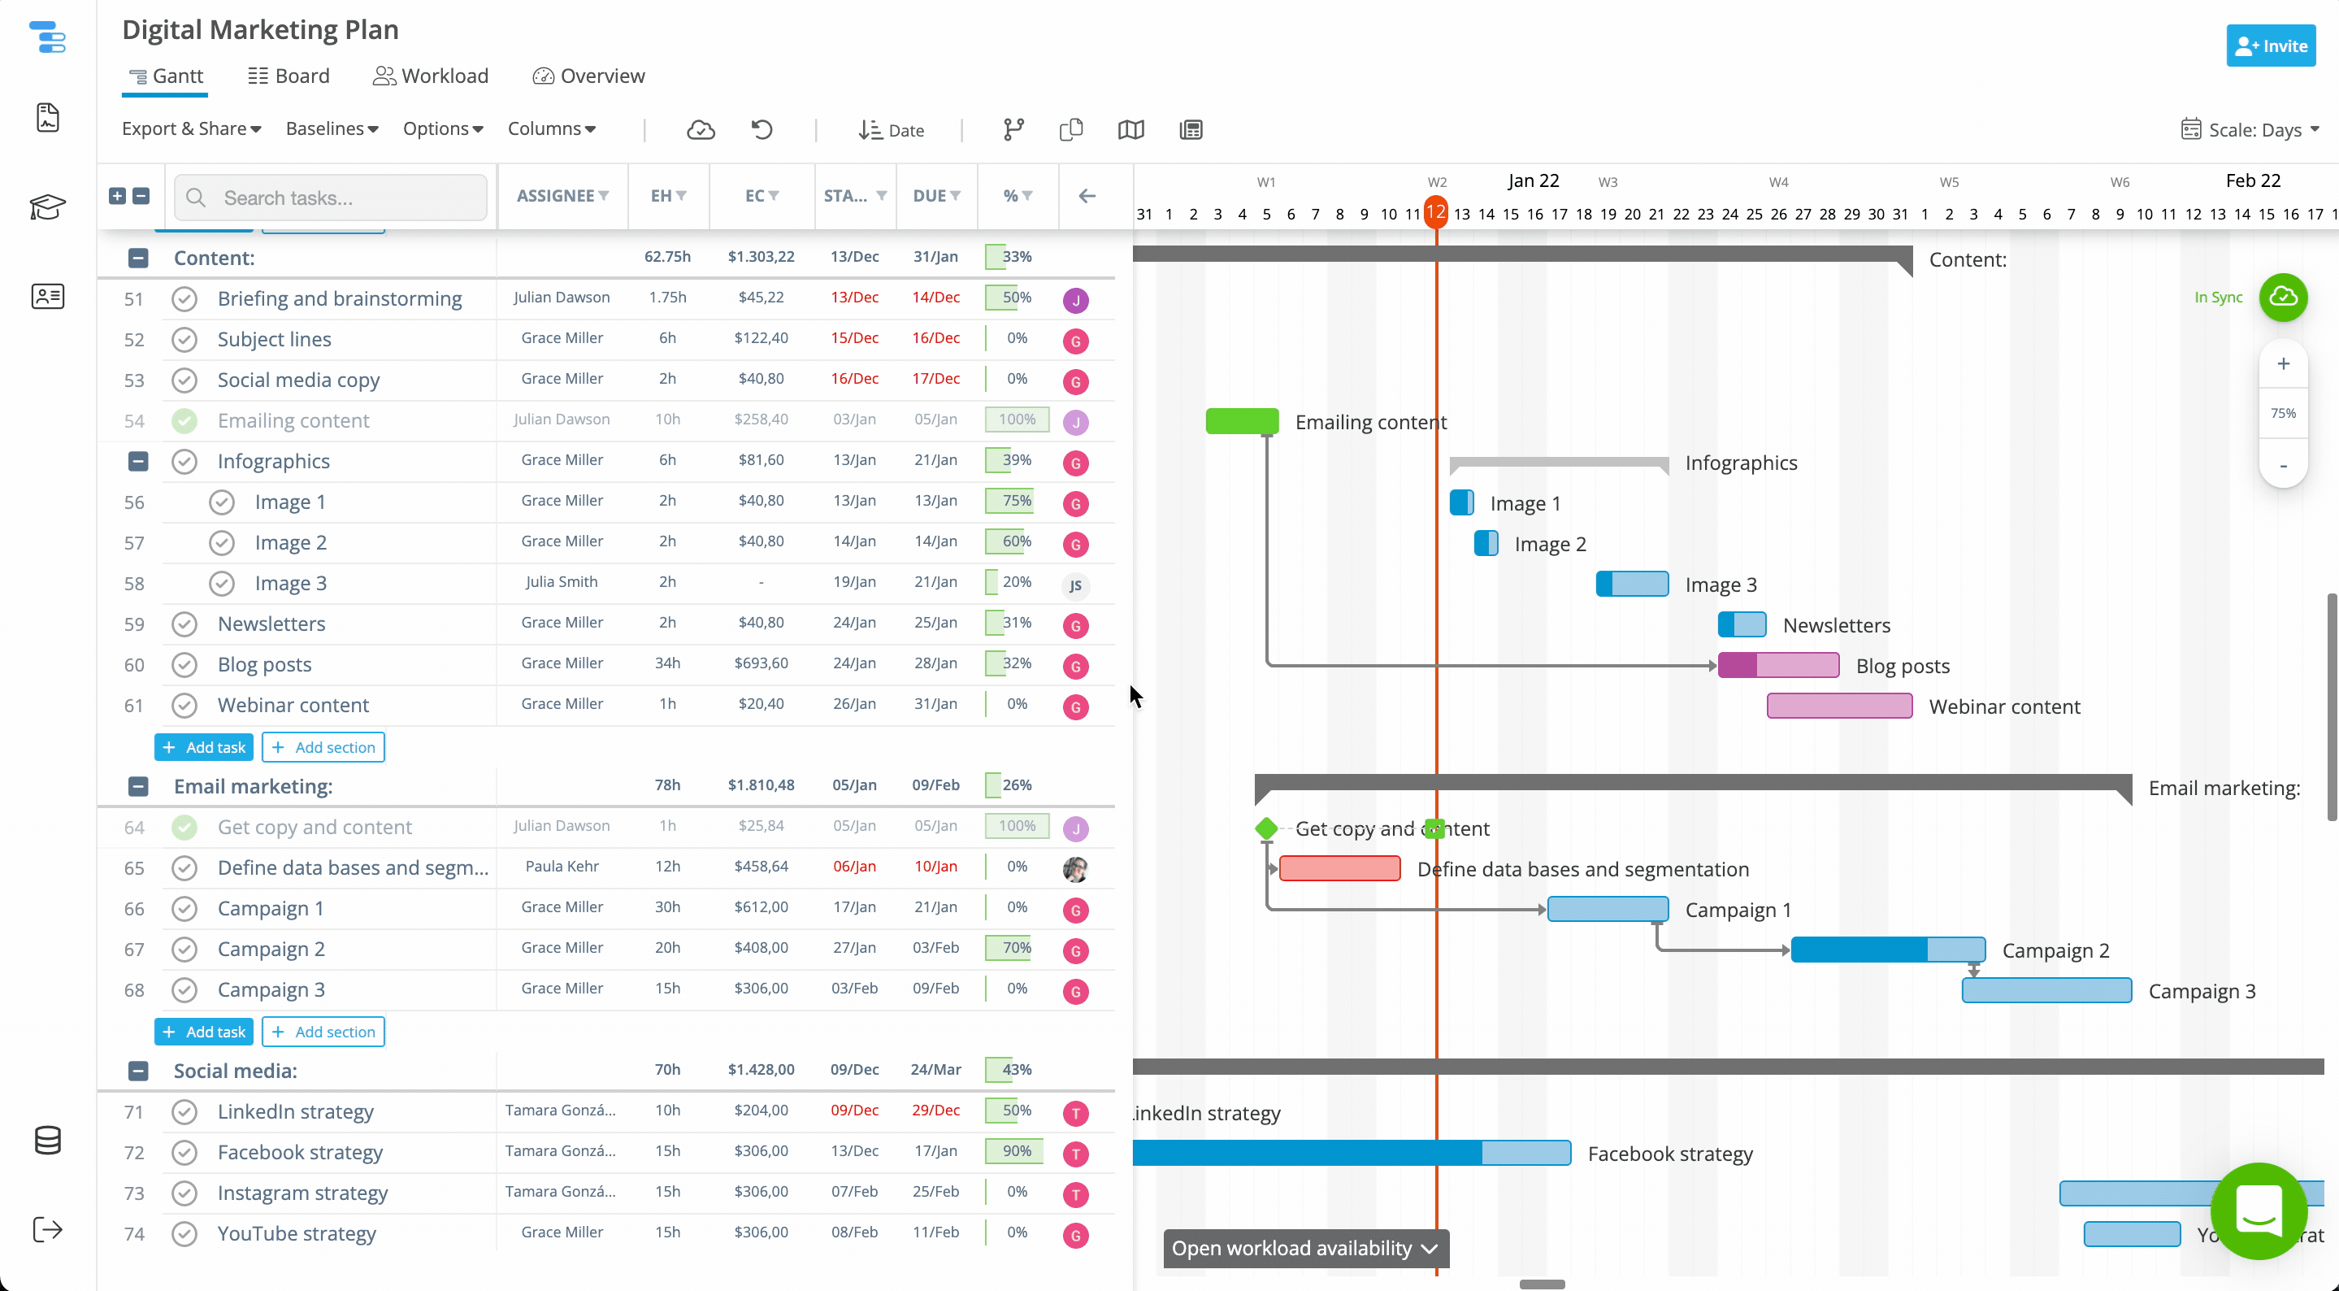Switch to the Board tab

289,76
